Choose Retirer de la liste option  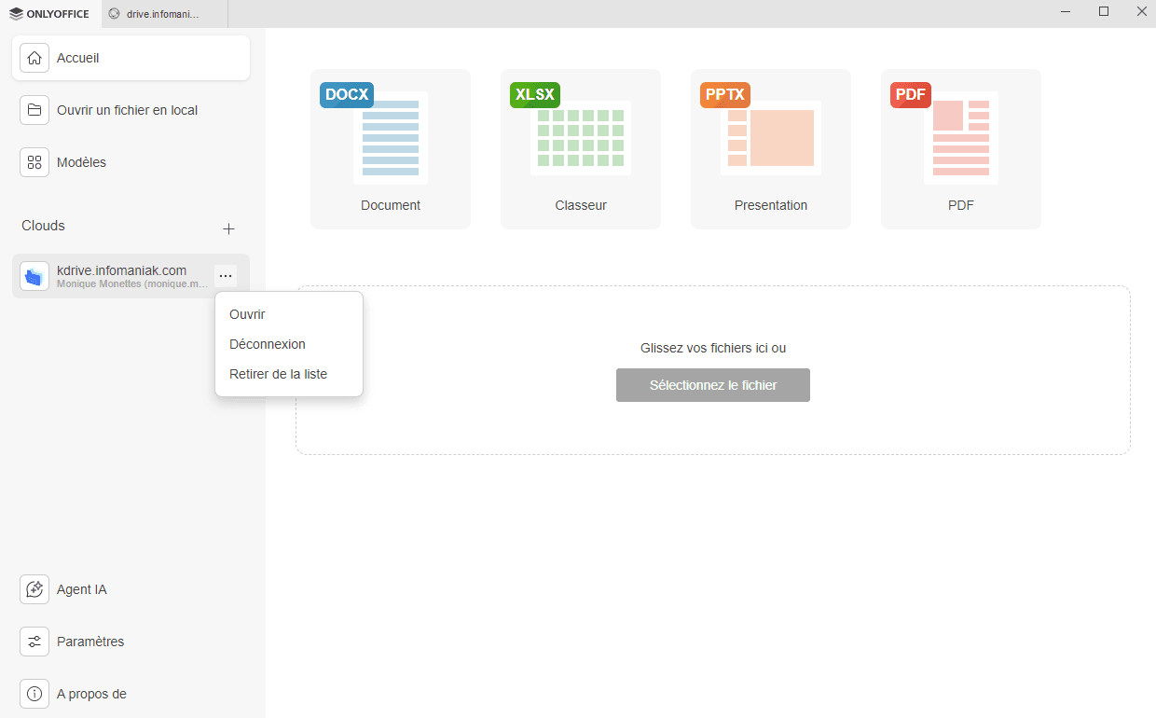click(278, 374)
